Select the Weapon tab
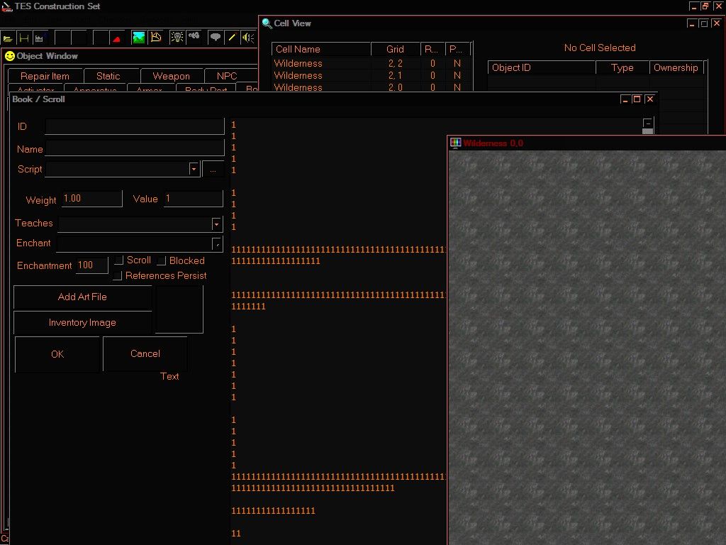The height and width of the screenshot is (545, 726). pyautogui.click(x=171, y=76)
